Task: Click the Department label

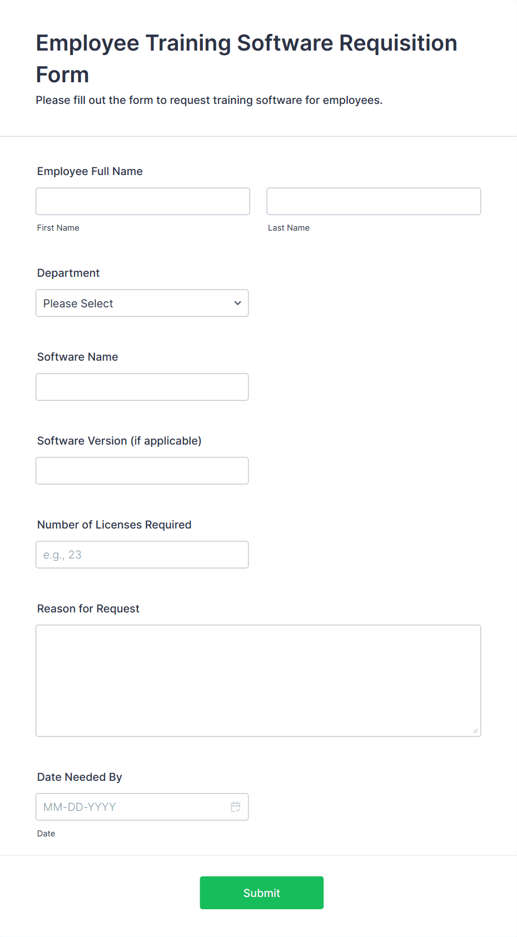Action: pos(68,273)
